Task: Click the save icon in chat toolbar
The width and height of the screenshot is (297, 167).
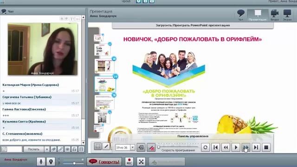Action: [x=81, y=149]
